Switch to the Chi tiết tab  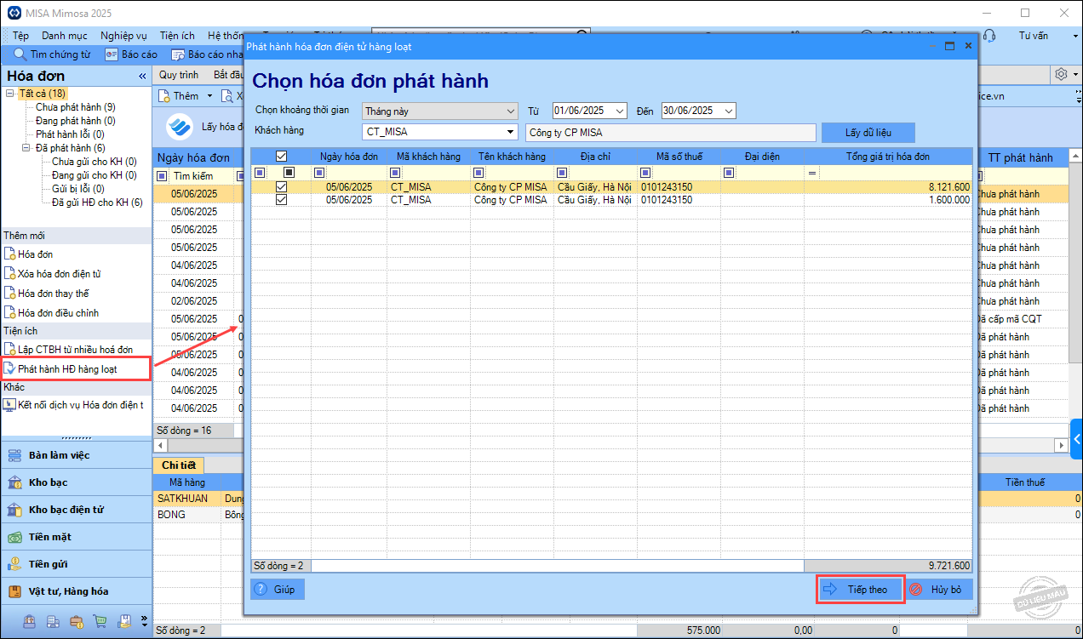click(x=179, y=465)
